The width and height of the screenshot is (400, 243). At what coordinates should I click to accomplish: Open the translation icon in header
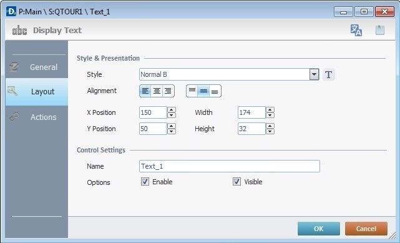[x=356, y=30]
